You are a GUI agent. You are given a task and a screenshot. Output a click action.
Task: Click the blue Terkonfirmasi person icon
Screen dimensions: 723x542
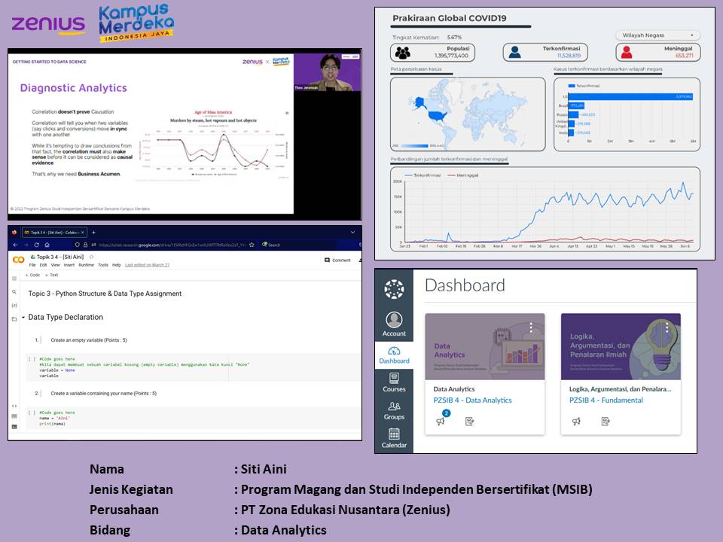tap(514, 53)
